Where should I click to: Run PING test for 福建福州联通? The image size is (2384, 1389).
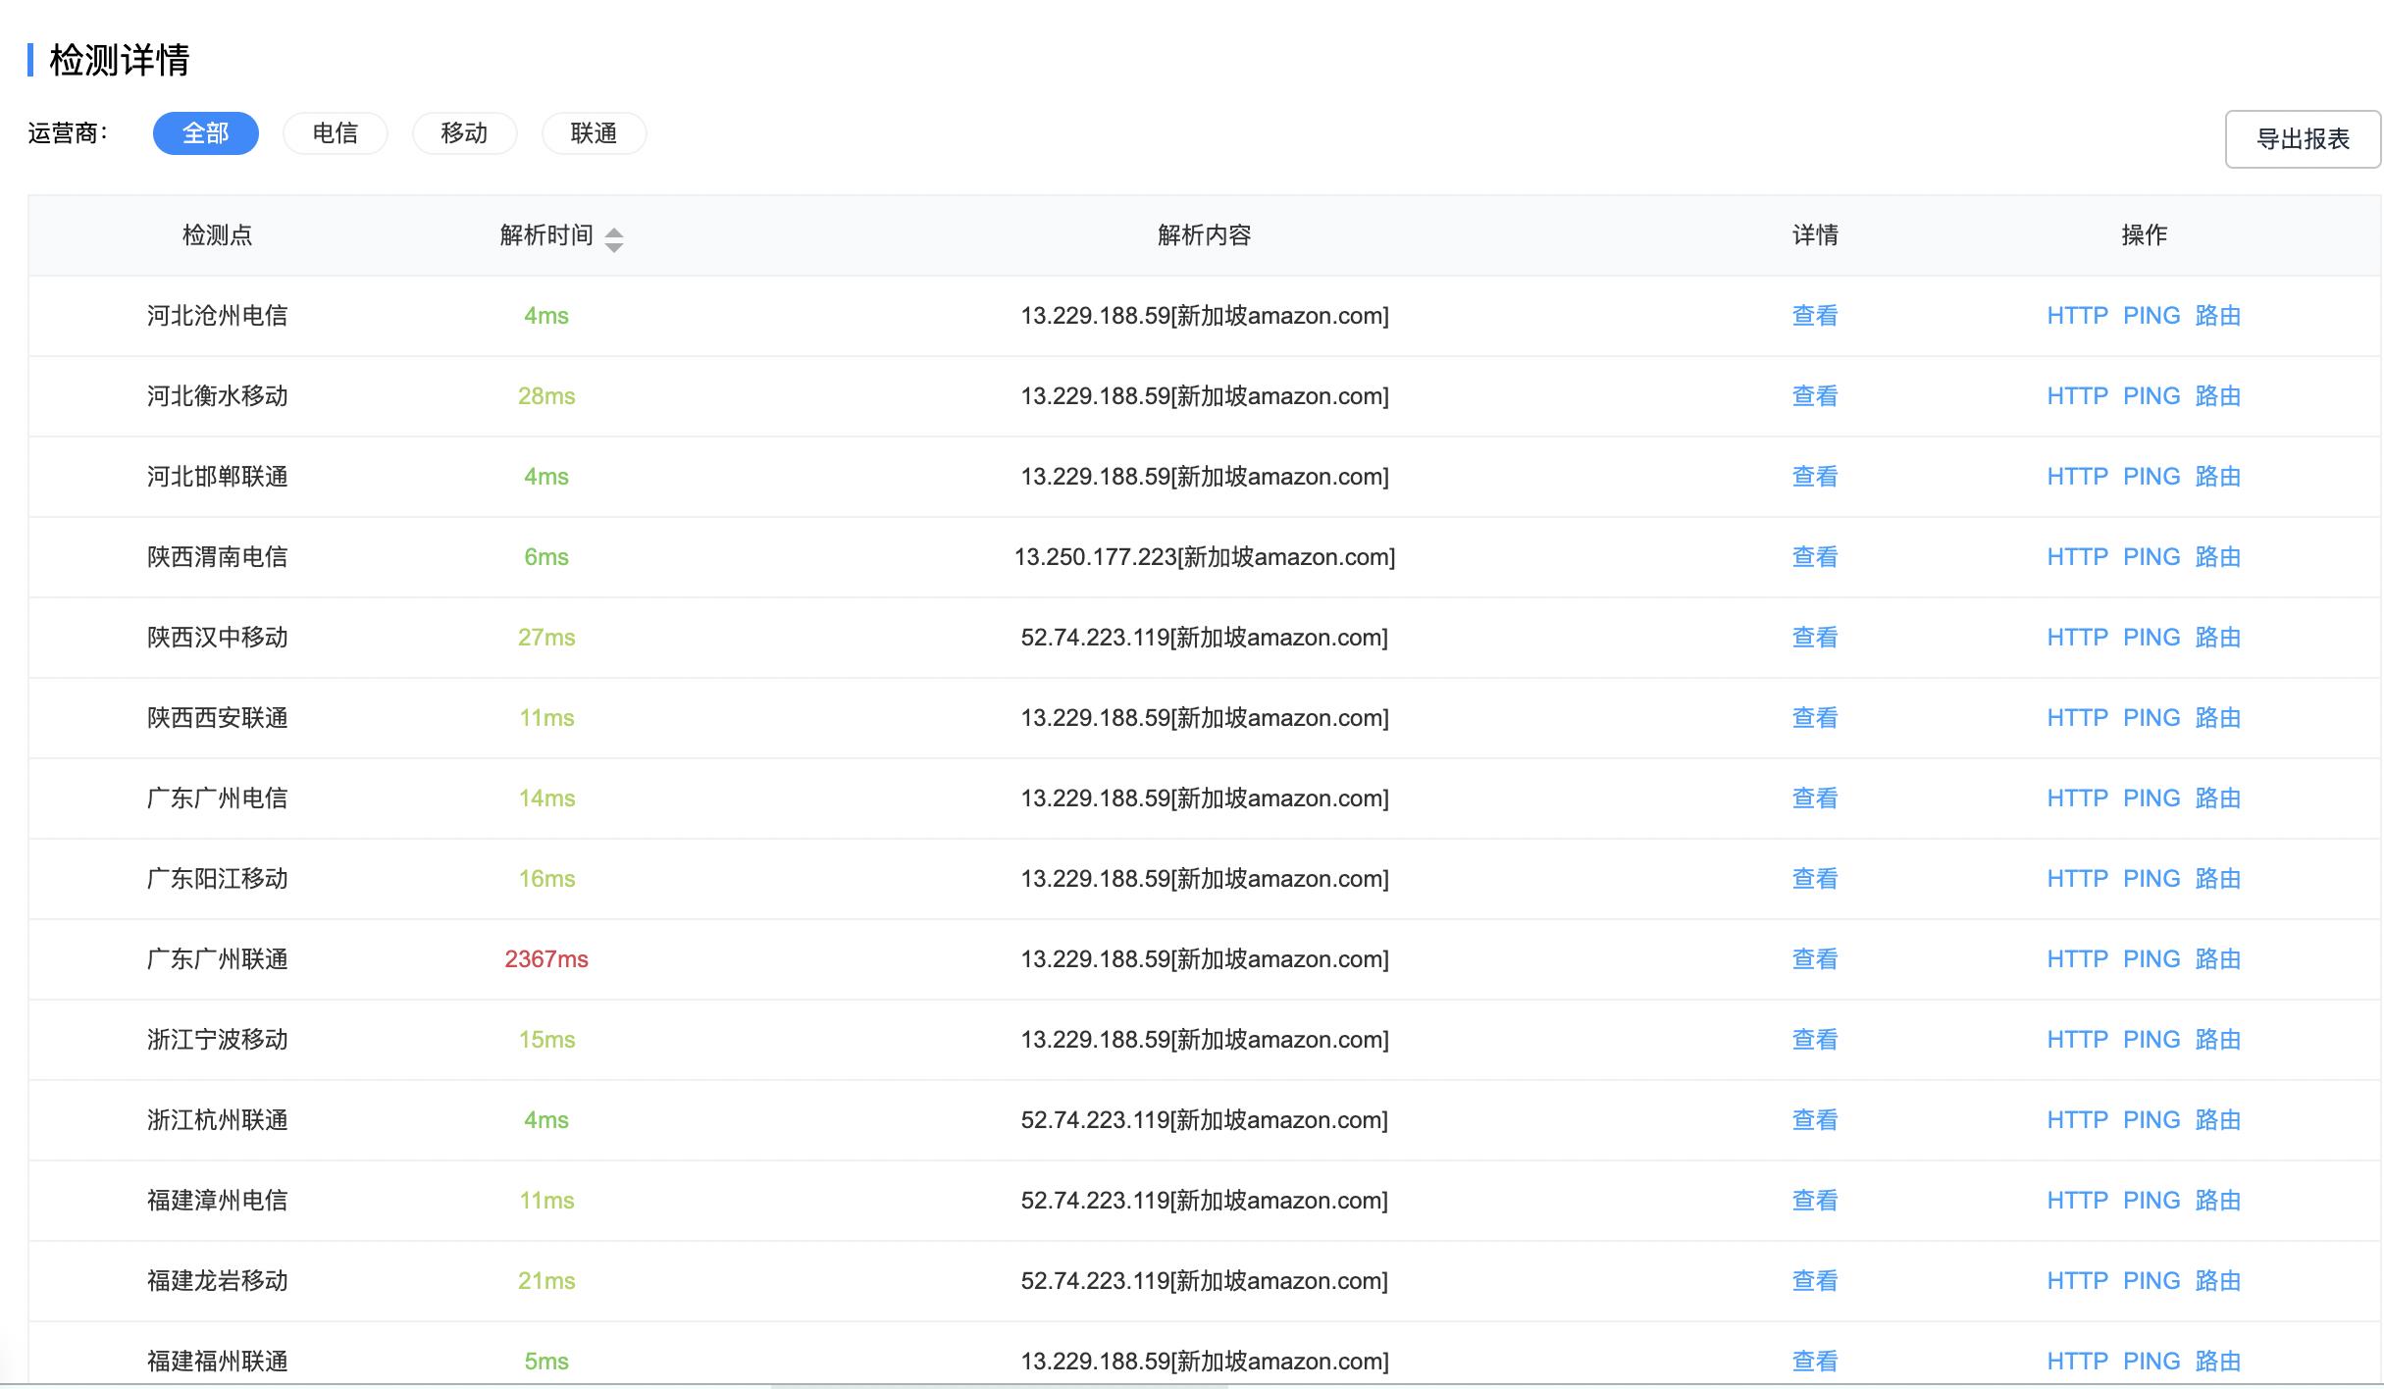click(2151, 1362)
